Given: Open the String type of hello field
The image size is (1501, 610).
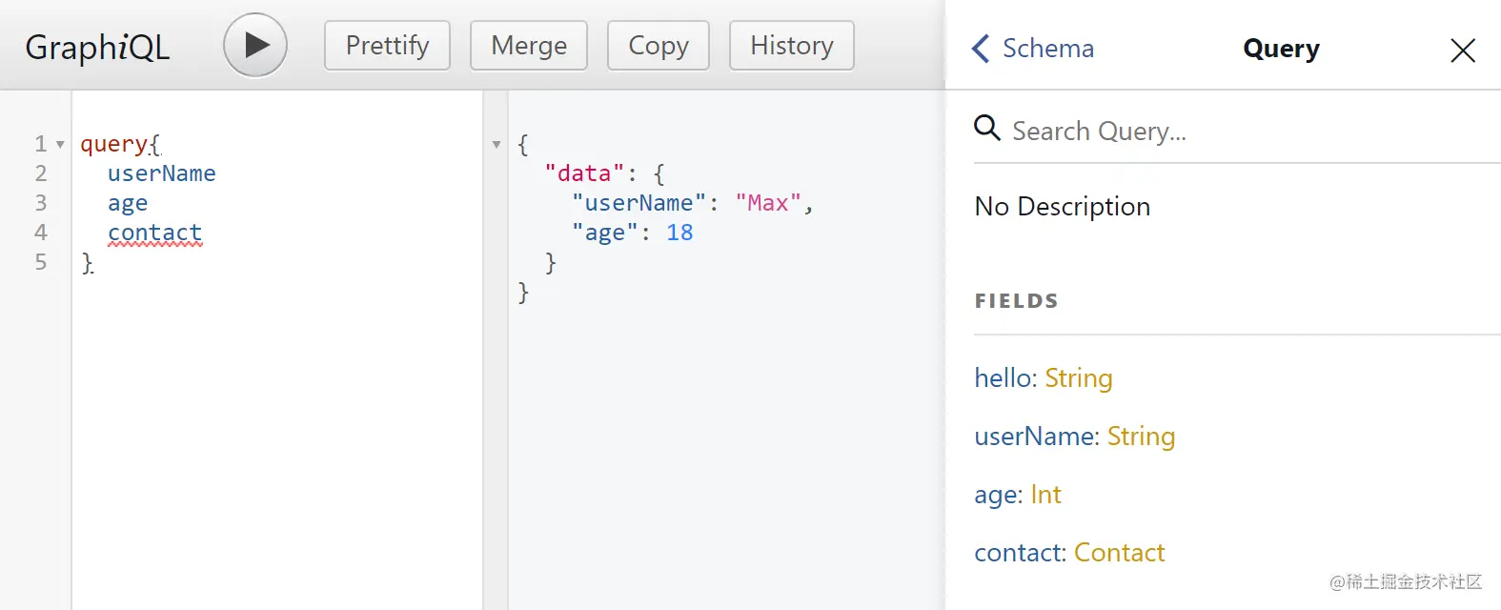Looking at the screenshot, I should [x=1078, y=378].
